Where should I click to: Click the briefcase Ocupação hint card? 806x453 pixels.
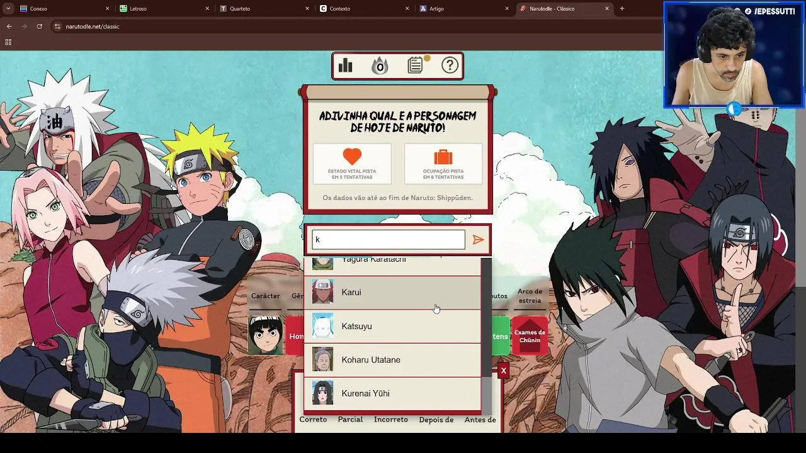[x=443, y=164]
